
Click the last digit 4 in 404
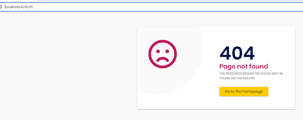249,54
